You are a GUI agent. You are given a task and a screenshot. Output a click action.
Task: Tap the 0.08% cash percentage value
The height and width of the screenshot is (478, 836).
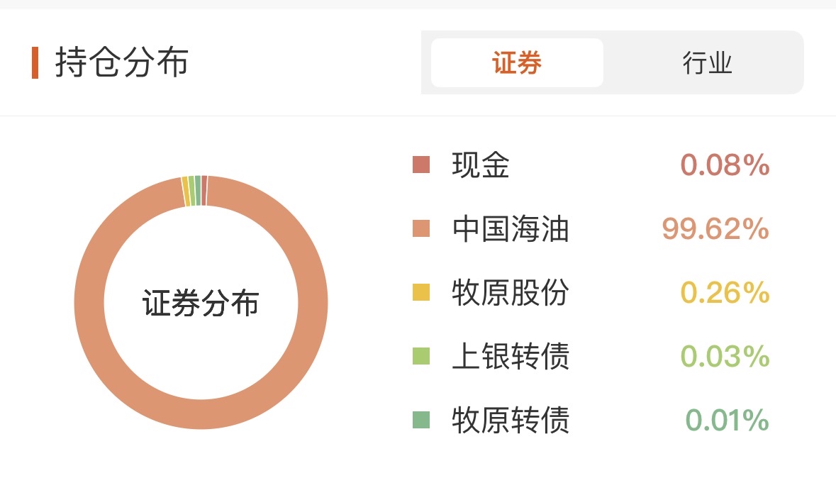point(725,165)
